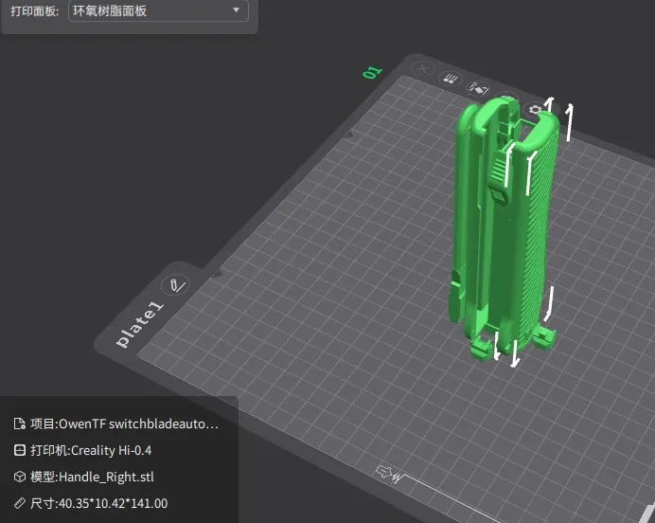Select the plate1 name label
Image resolution: width=655 pixels, height=523 pixels.
(139, 324)
